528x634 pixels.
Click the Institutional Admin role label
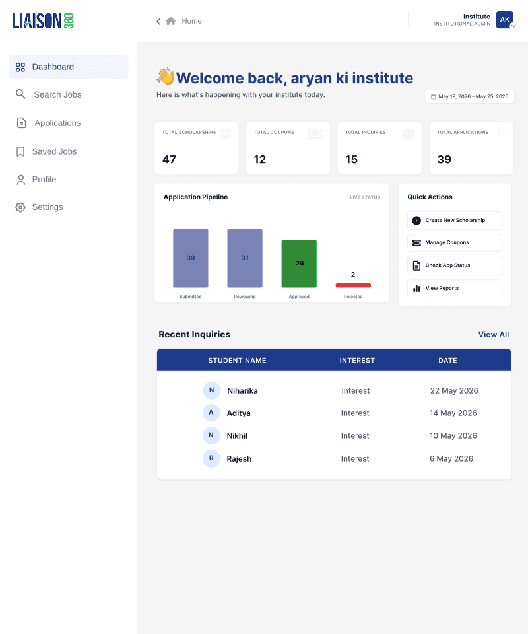coord(462,24)
